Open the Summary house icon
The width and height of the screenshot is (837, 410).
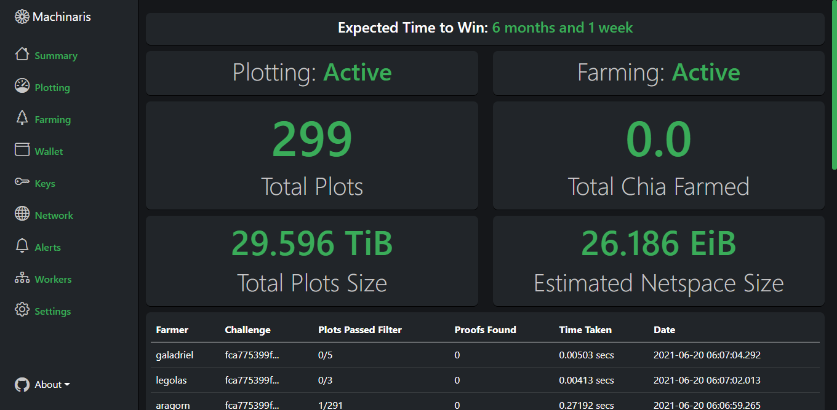tap(22, 54)
